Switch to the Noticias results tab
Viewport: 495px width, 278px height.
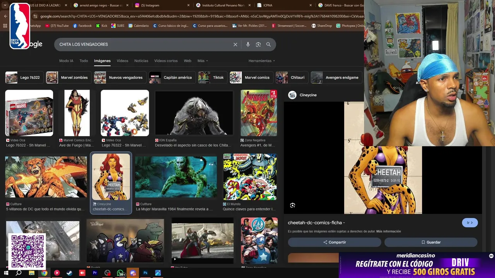tap(141, 61)
